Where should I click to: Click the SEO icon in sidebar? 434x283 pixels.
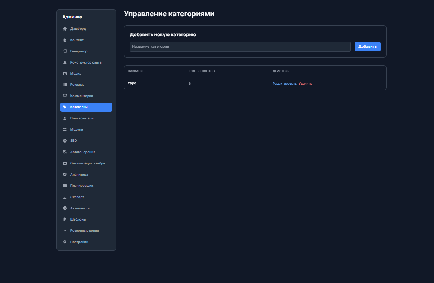[65, 141]
